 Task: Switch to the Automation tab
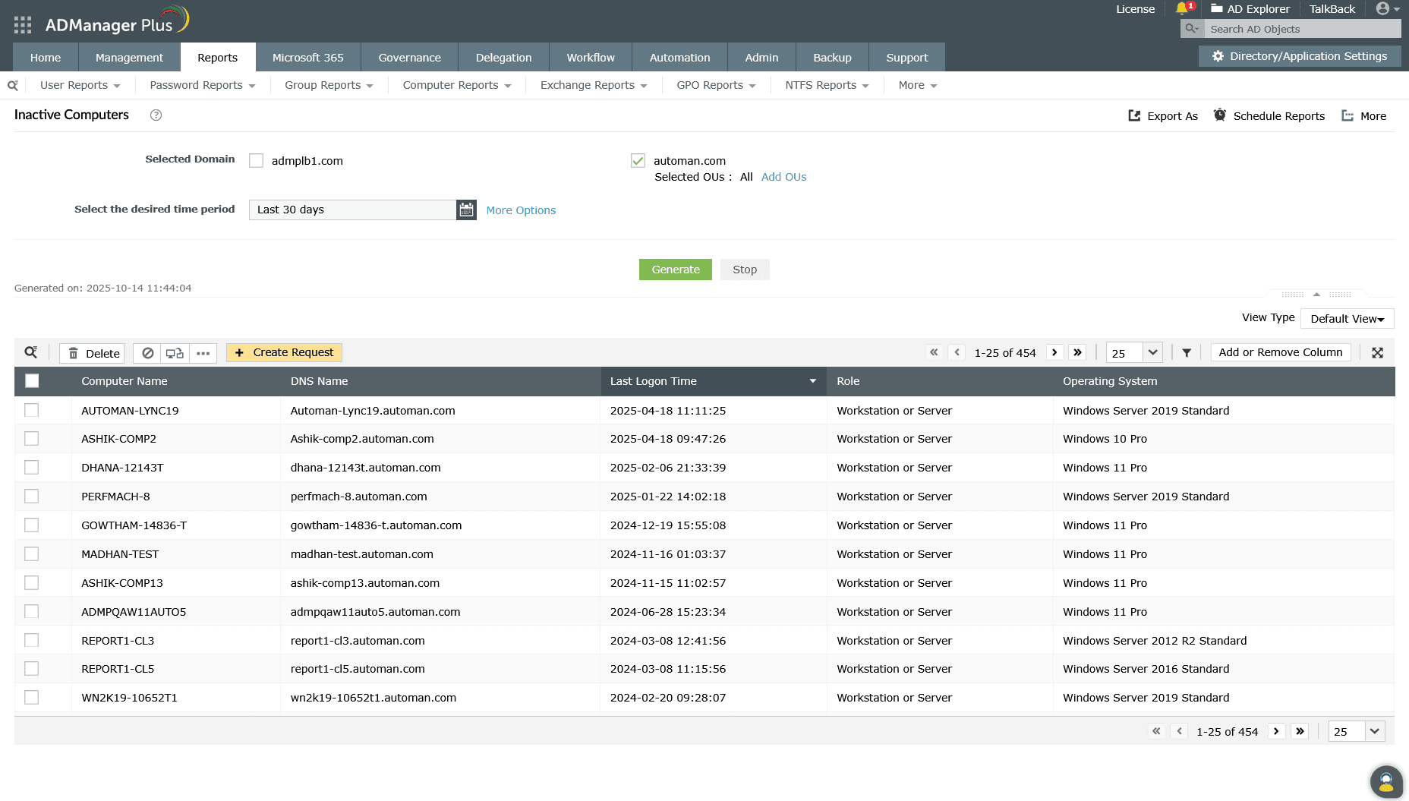[x=679, y=57]
